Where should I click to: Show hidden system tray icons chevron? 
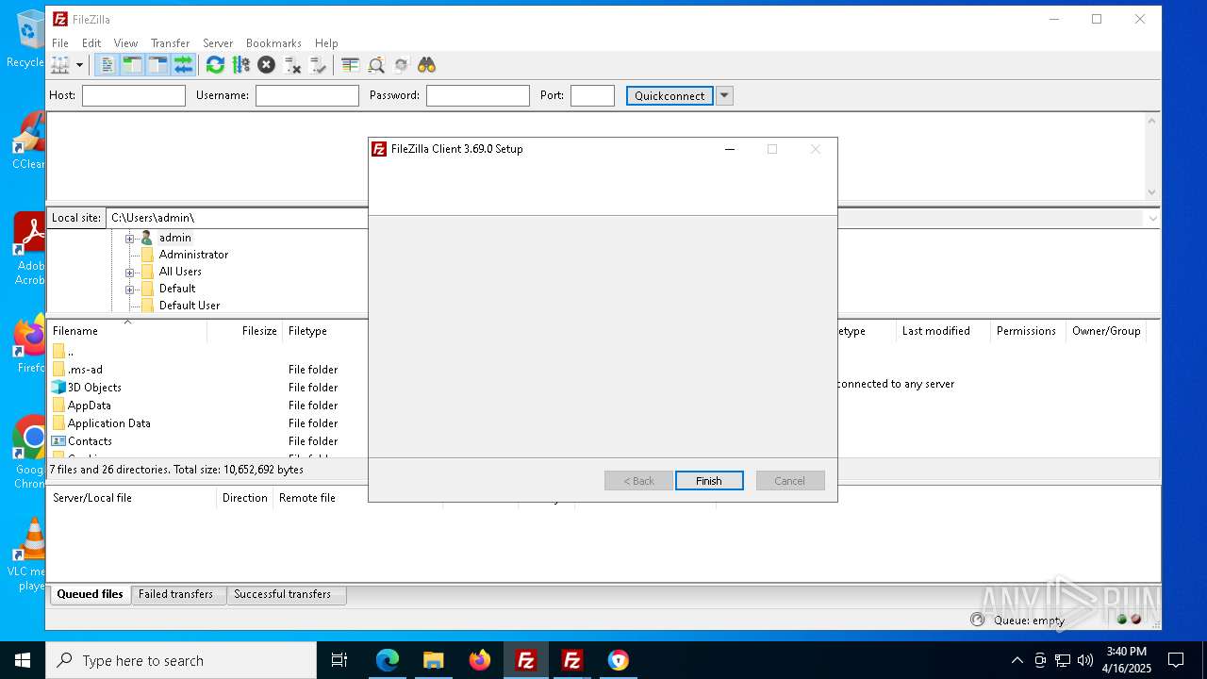click(x=1017, y=660)
